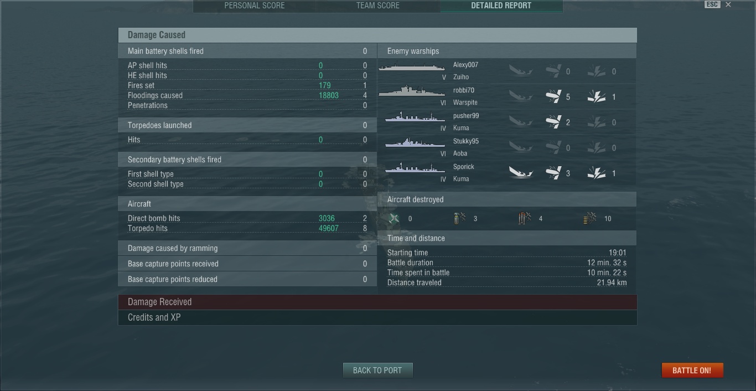Start a new battle with Battle On!
Image resolution: width=756 pixels, height=391 pixels.
[x=692, y=371]
